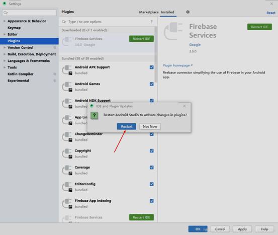Open the Plugin homepage link
The width and height of the screenshot is (278, 235).
click(177, 65)
